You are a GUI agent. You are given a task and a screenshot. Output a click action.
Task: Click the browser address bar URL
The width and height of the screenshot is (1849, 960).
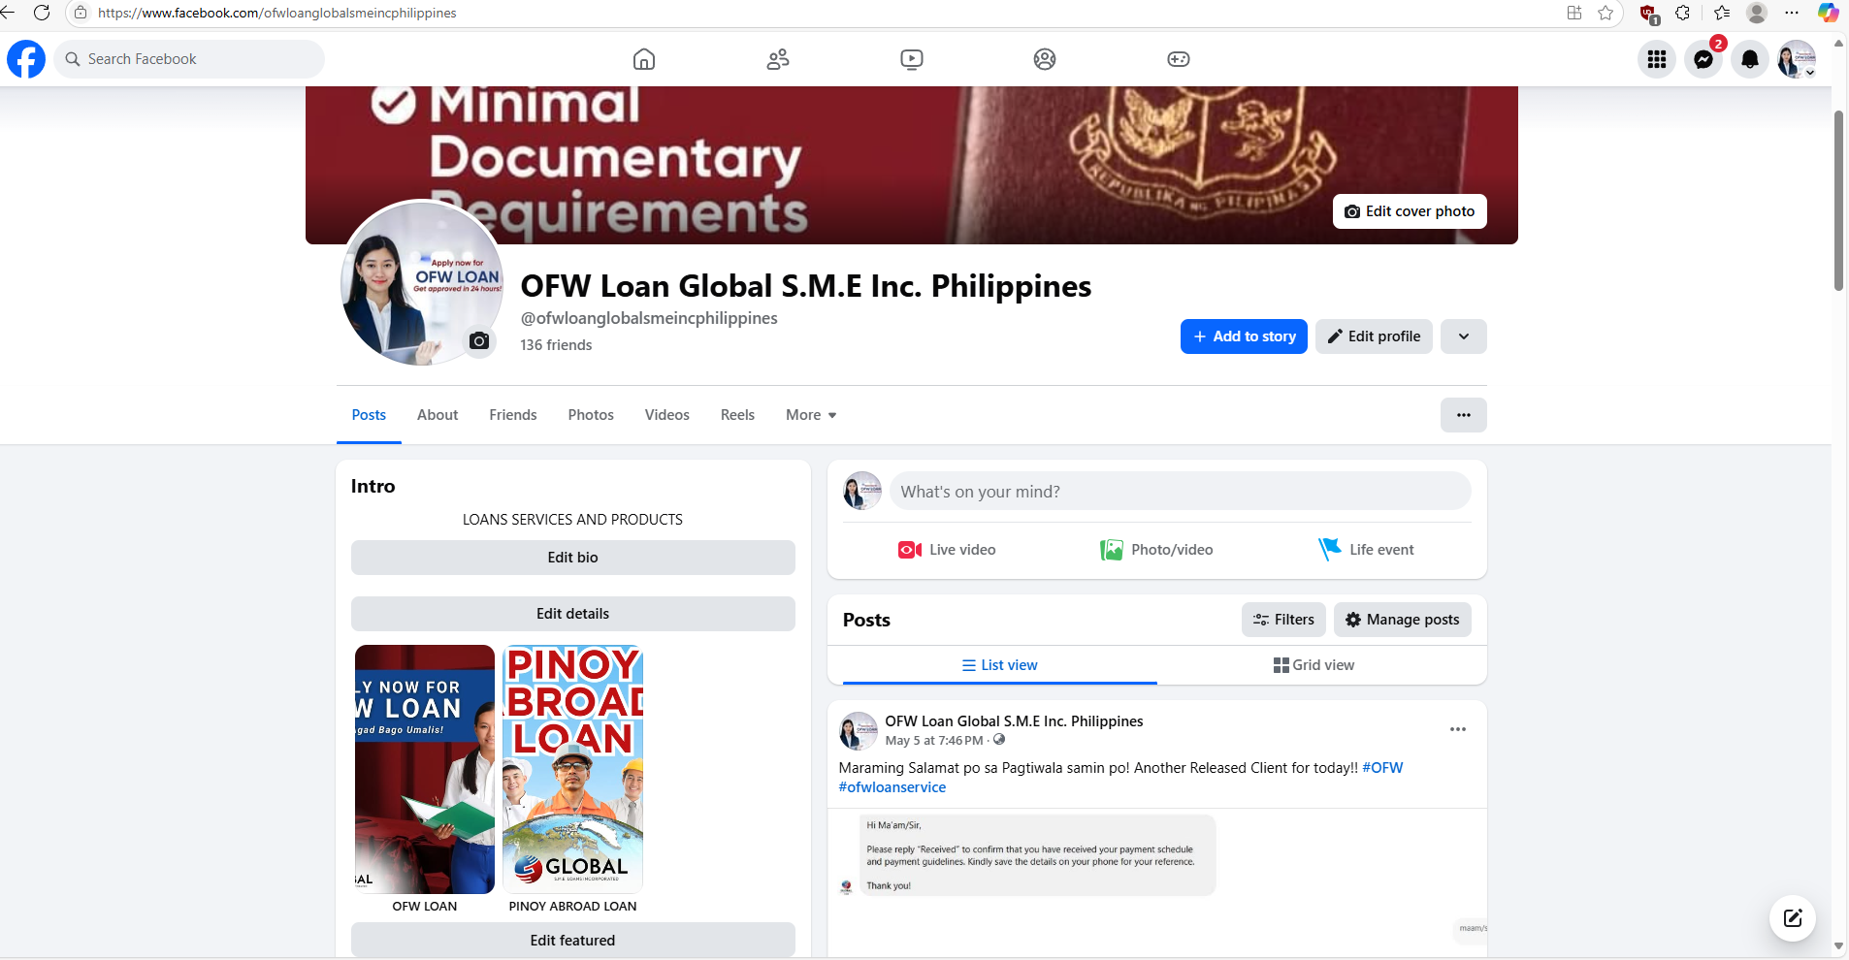point(277,13)
